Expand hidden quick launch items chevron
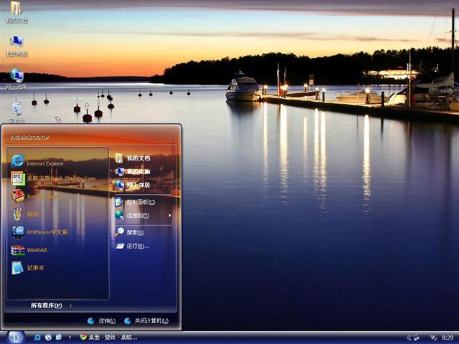Image resolution: width=459 pixels, height=344 pixels. pyautogui.click(x=70, y=337)
